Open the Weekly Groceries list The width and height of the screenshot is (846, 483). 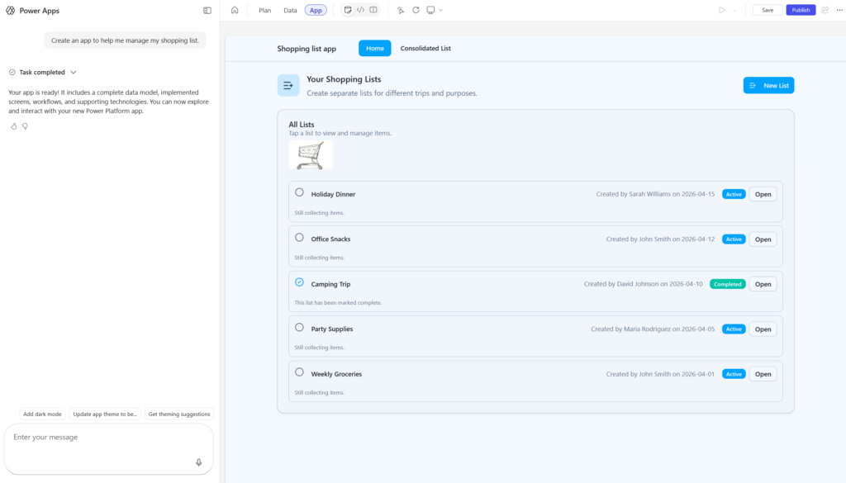click(763, 374)
